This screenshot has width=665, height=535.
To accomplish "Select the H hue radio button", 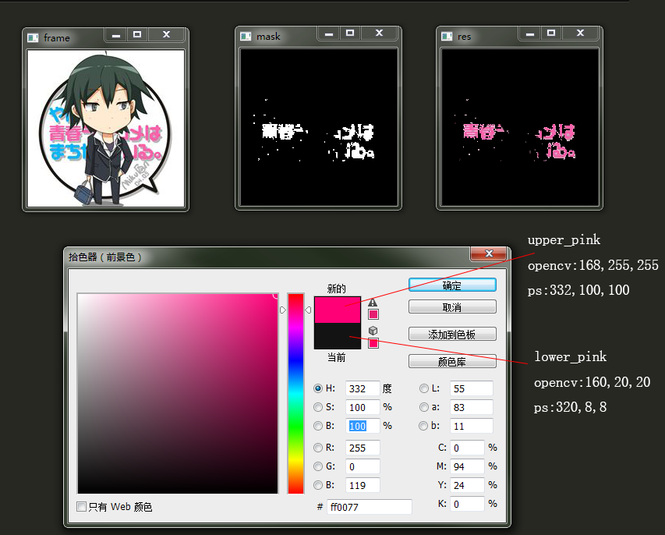I will [x=317, y=388].
